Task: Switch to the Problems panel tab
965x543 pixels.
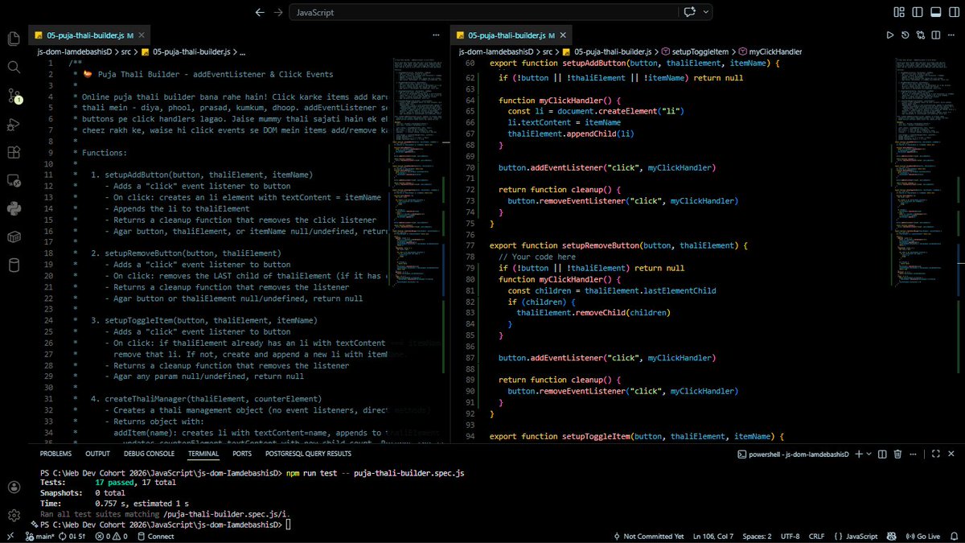Action: [x=55, y=454]
